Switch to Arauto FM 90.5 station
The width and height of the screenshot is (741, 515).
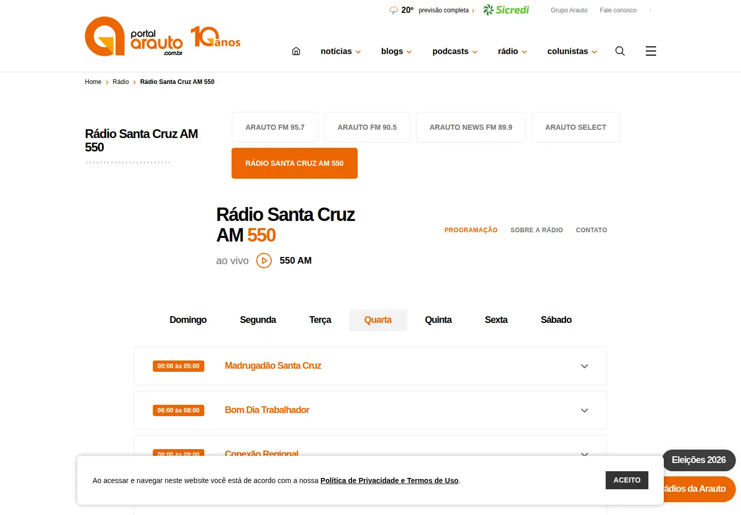pos(367,127)
